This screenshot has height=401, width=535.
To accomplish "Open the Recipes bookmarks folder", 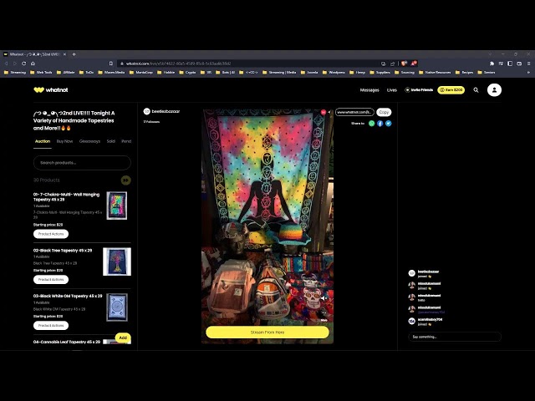I will (465, 73).
